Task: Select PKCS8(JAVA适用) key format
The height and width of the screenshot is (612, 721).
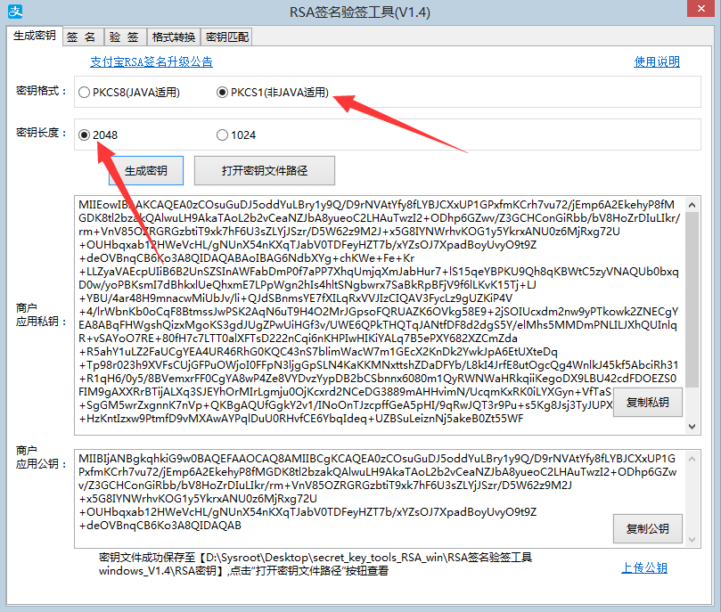Action: click(x=128, y=93)
